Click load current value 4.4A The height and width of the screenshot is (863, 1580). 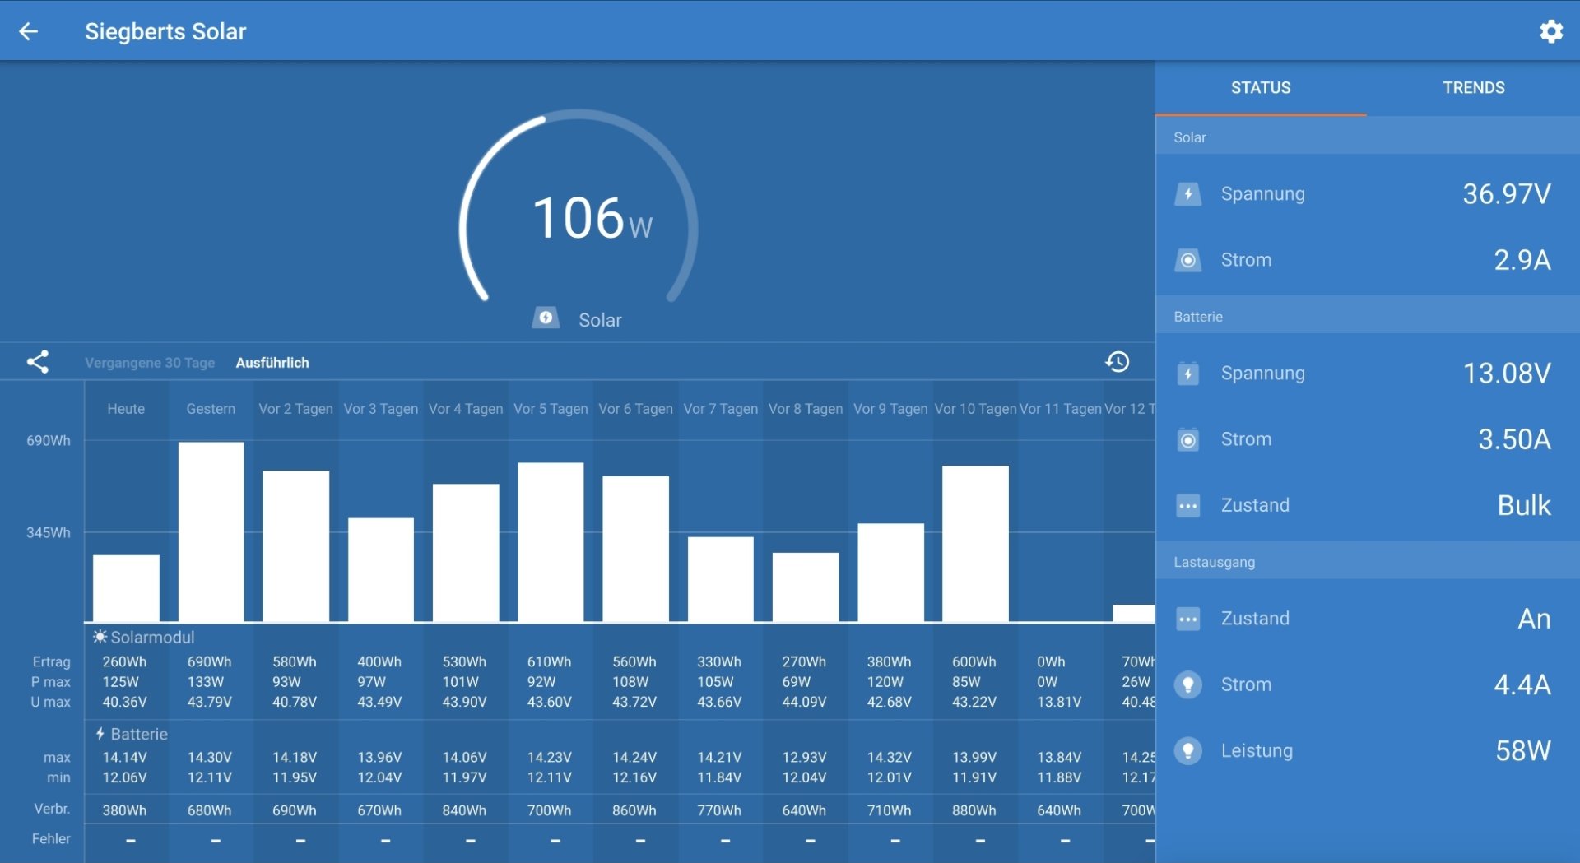pos(1522,684)
